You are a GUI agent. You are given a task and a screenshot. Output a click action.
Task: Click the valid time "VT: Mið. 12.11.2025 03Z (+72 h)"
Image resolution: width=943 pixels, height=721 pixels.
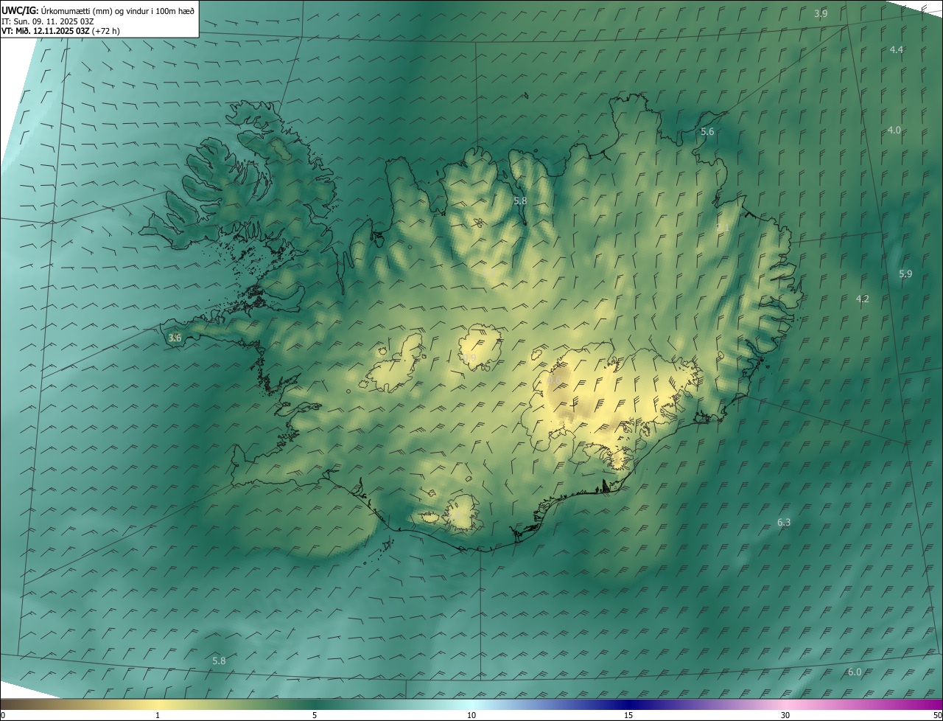click(61, 31)
